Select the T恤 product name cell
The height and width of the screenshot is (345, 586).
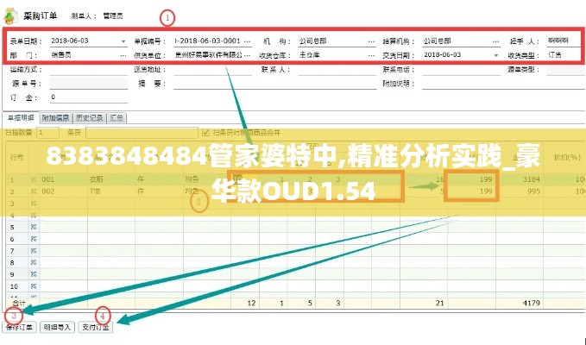point(111,191)
